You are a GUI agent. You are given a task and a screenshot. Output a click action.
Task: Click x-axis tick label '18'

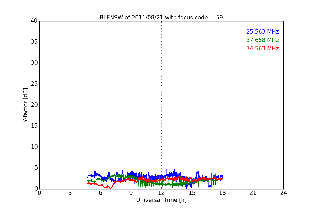click(222, 193)
